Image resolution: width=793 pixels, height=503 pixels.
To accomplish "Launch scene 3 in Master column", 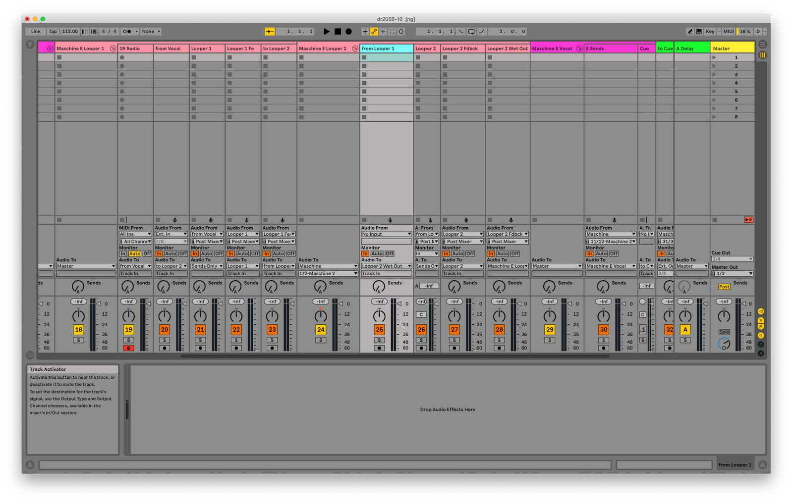I will point(714,75).
